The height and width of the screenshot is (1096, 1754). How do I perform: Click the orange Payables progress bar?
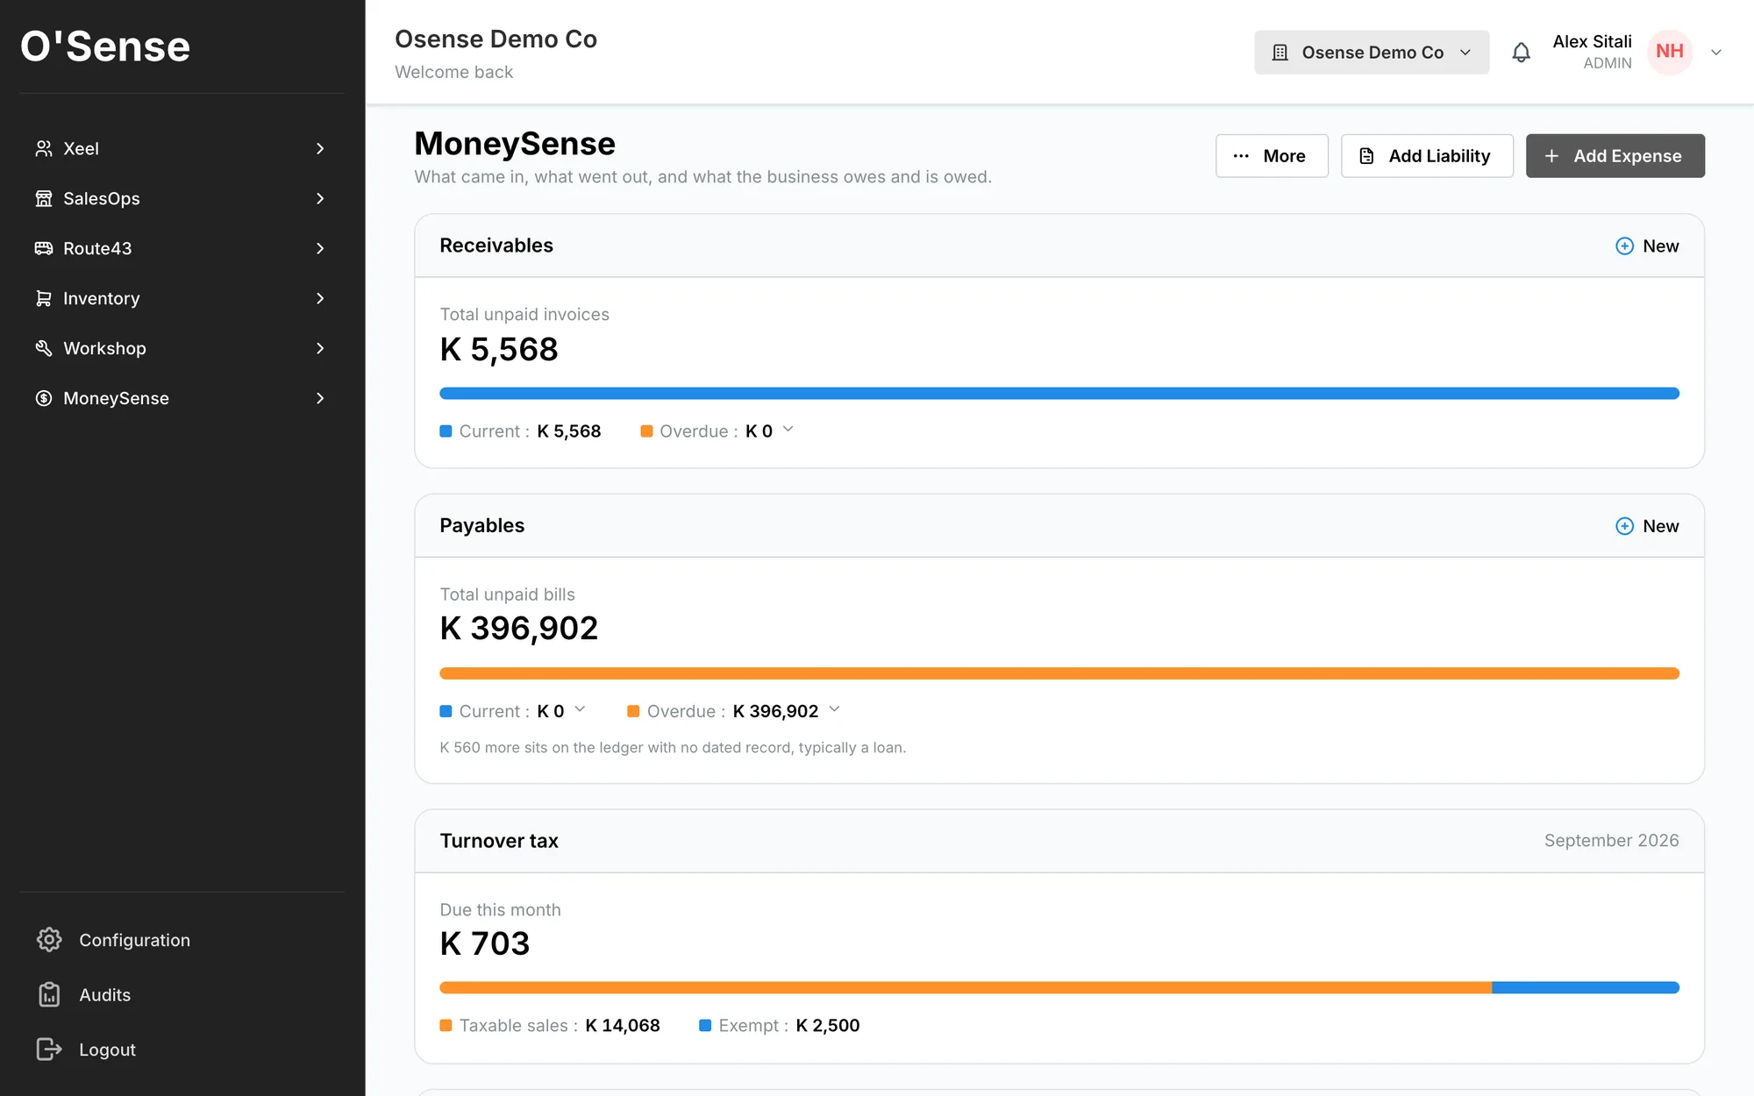[1059, 673]
